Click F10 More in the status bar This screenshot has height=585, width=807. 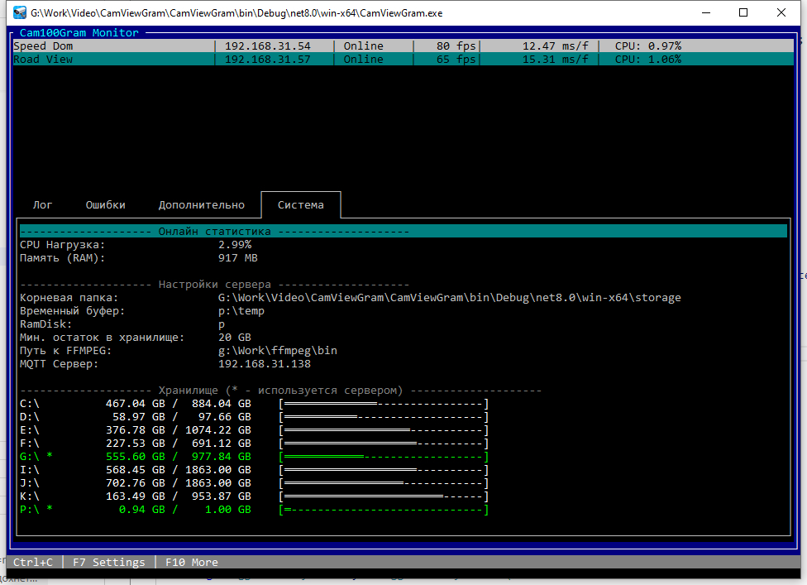[x=191, y=563]
